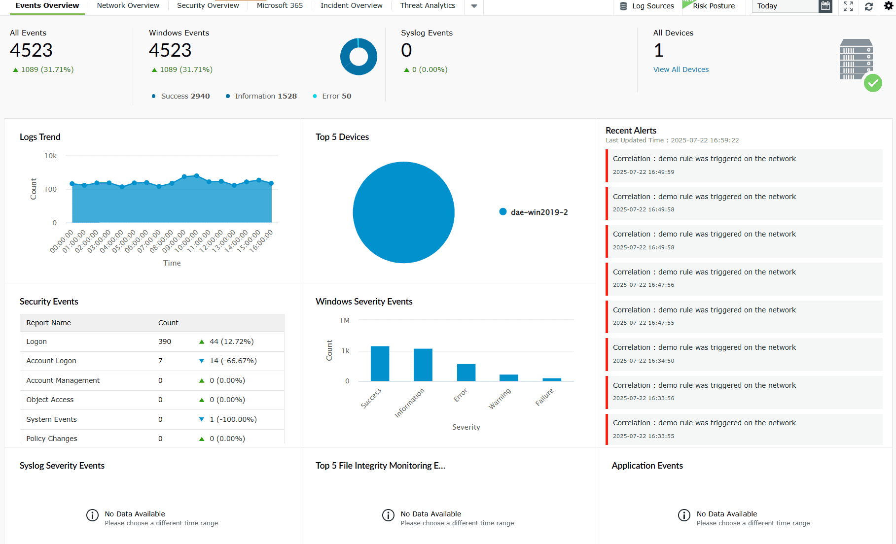Open the Log Sources panel
The width and height of the screenshot is (896, 544).
pyautogui.click(x=646, y=6)
